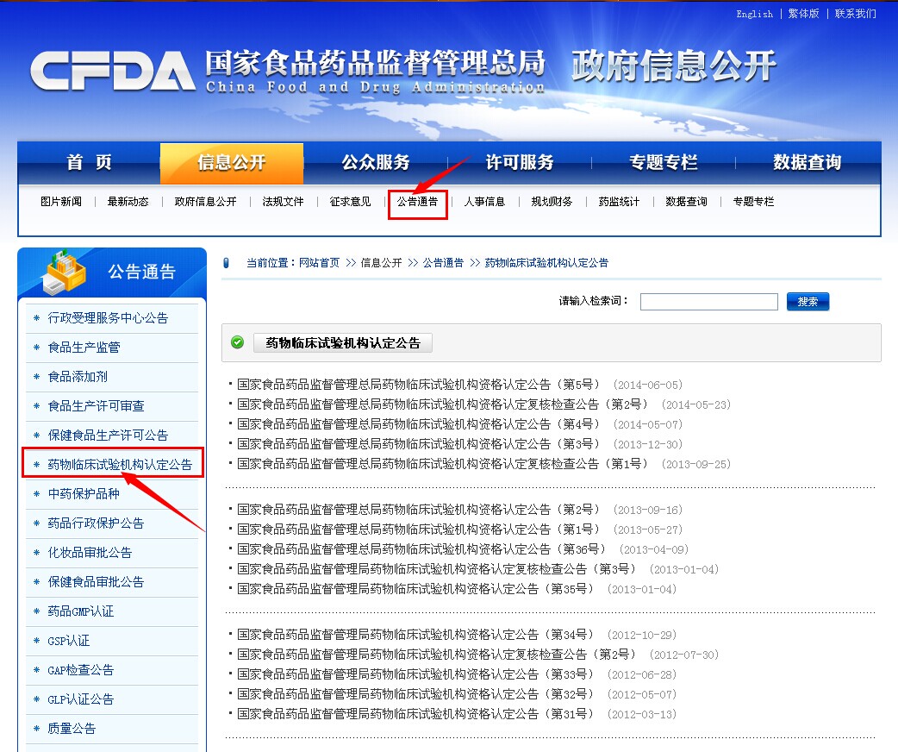The height and width of the screenshot is (752, 898).
Task: Click the CFDA logo in header
Action: 112,71
